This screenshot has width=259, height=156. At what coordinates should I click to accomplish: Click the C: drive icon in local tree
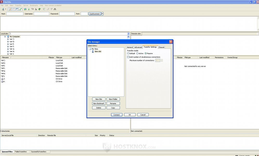coord(11,39)
